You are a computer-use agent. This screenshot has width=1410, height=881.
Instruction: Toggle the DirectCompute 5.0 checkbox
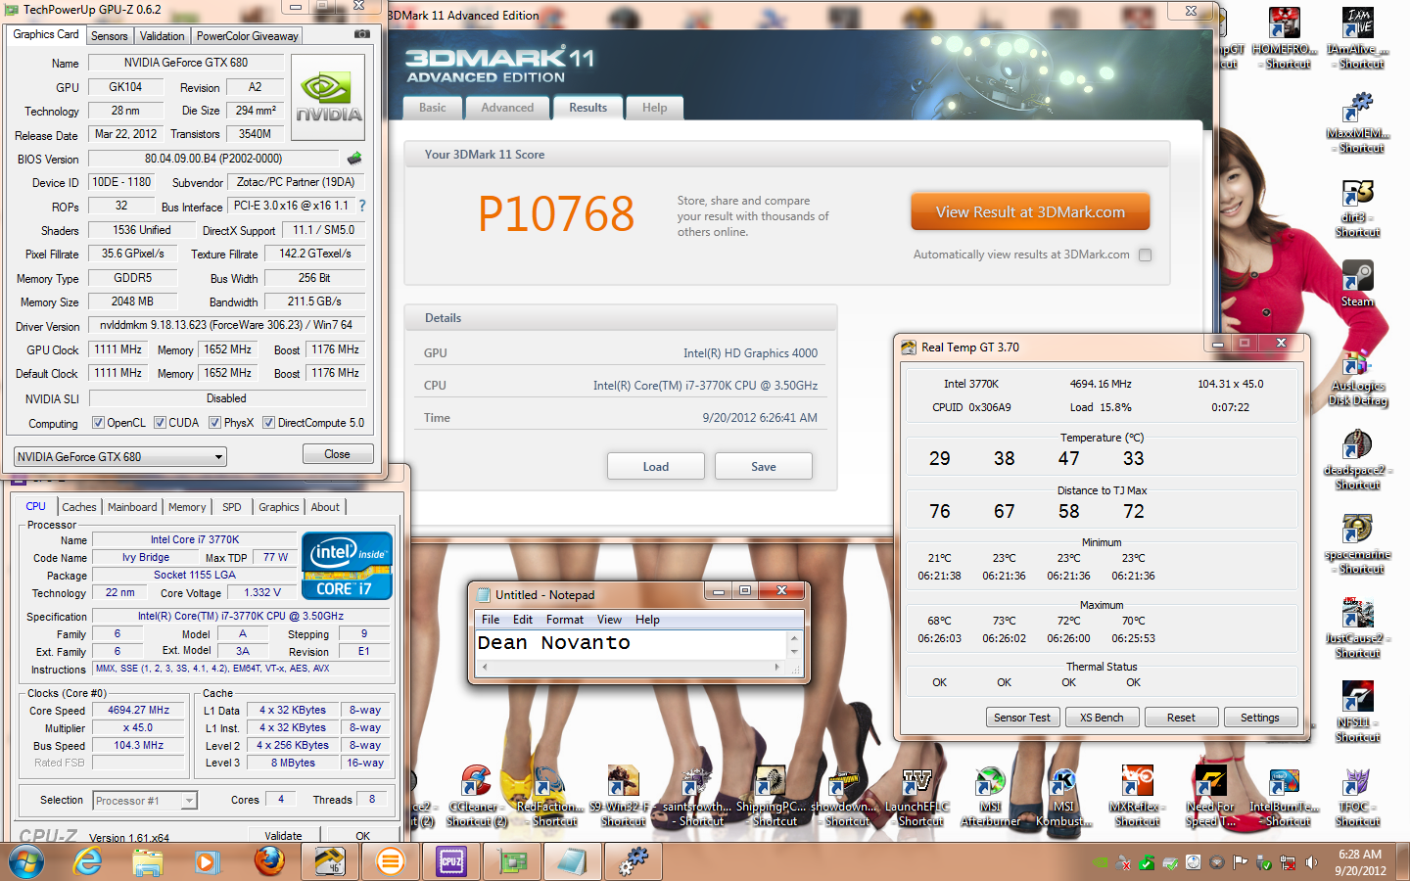pyautogui.click(x=268, y=423)
